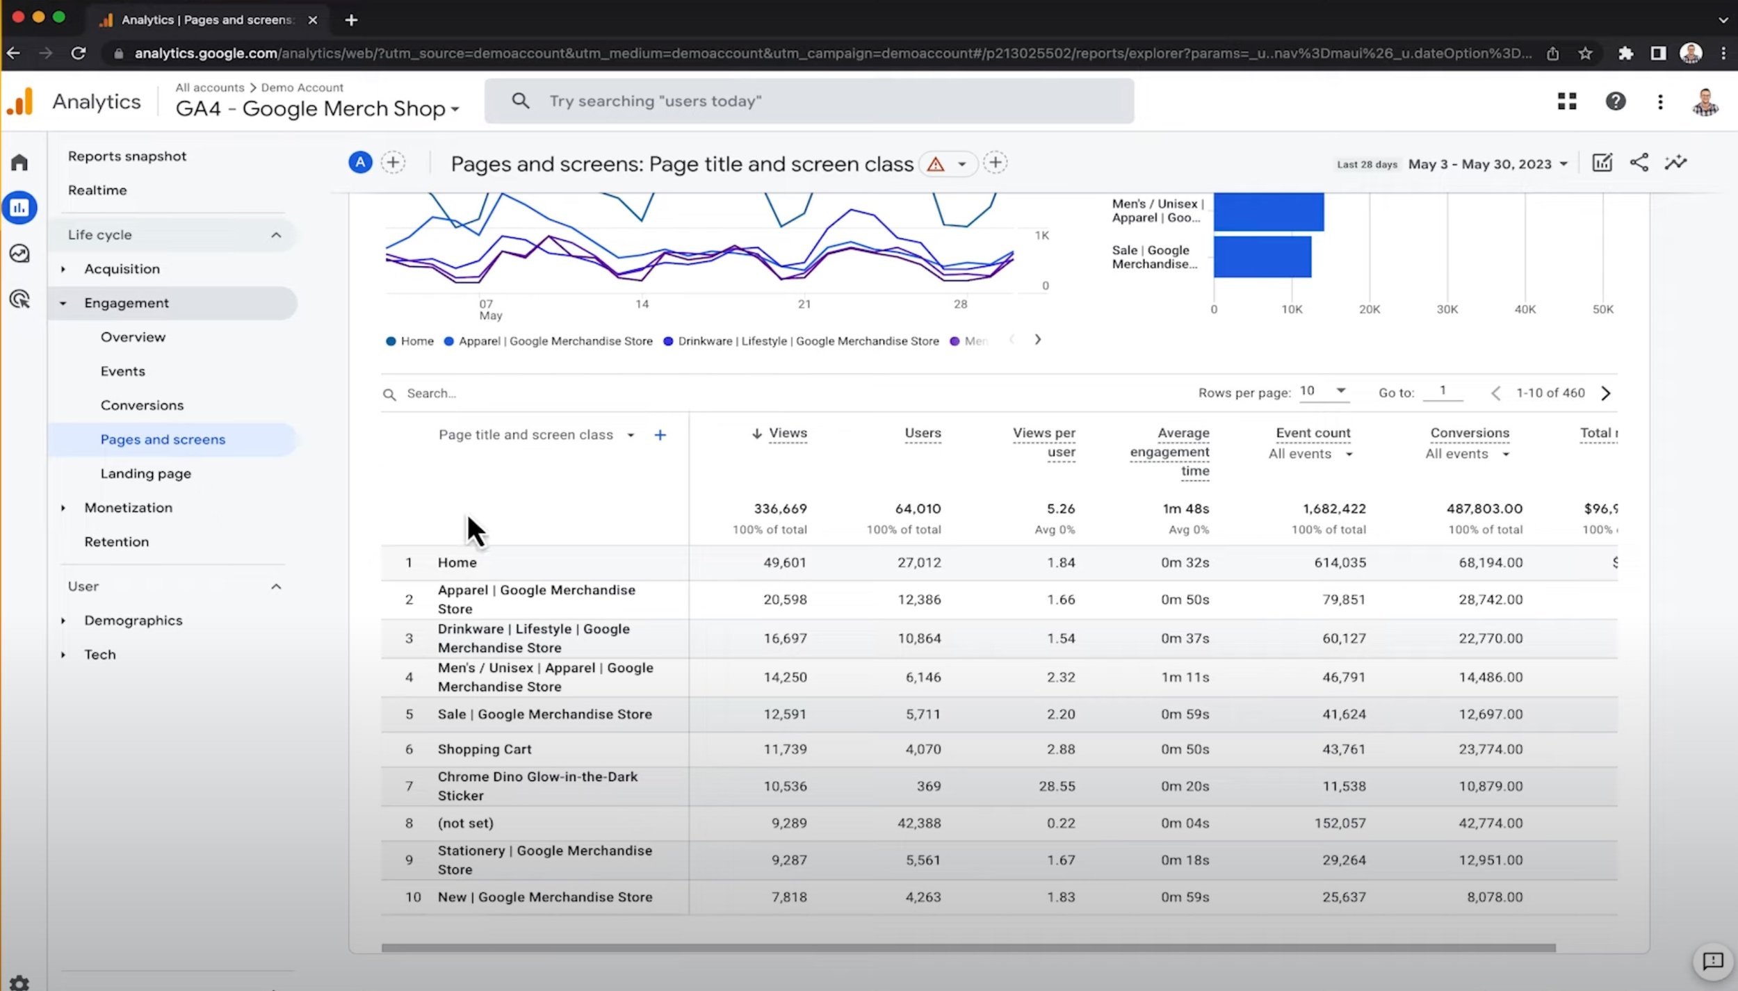Click the add filter plus circle after title
Image resolution: width=1738 pixels, height=991 pixels.
tap(996, 163)
